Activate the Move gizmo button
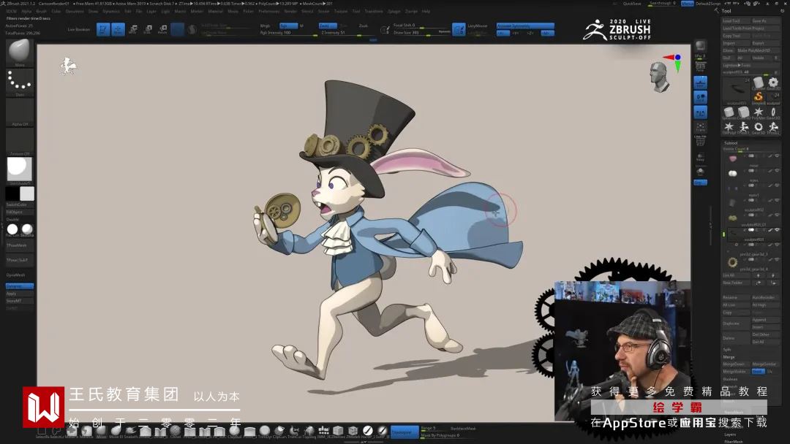The image size is (790, 444). point(133,30)
